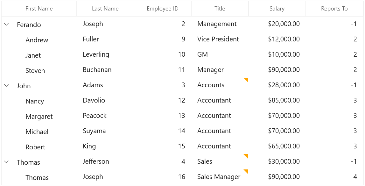Click Employee ID 11 cell

(x=163, y=70)
